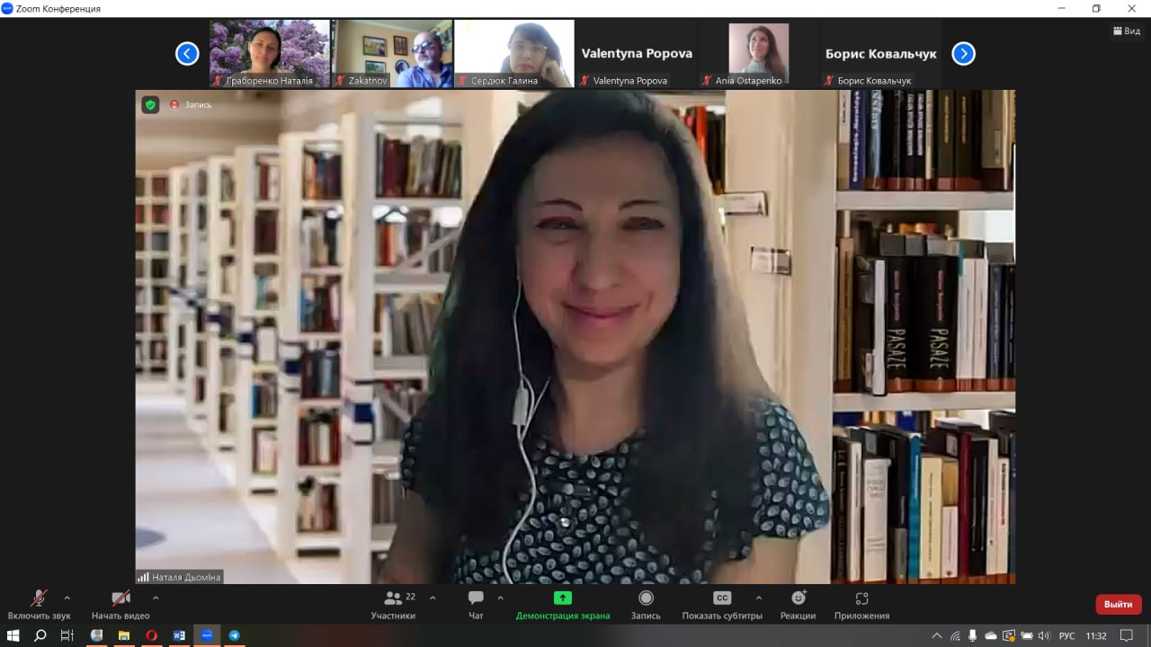Open the volume tray icon
The image size is (1151, 647).
pyautogui.click(x=1044, y=636)
